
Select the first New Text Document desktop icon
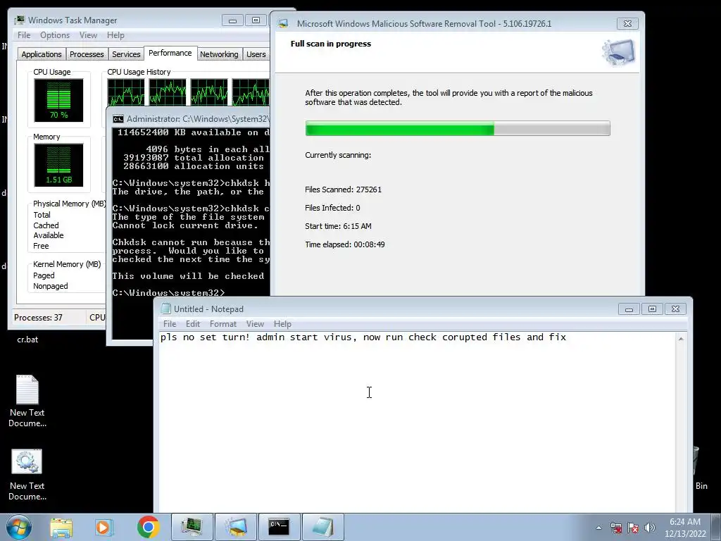tap(27, 401)
